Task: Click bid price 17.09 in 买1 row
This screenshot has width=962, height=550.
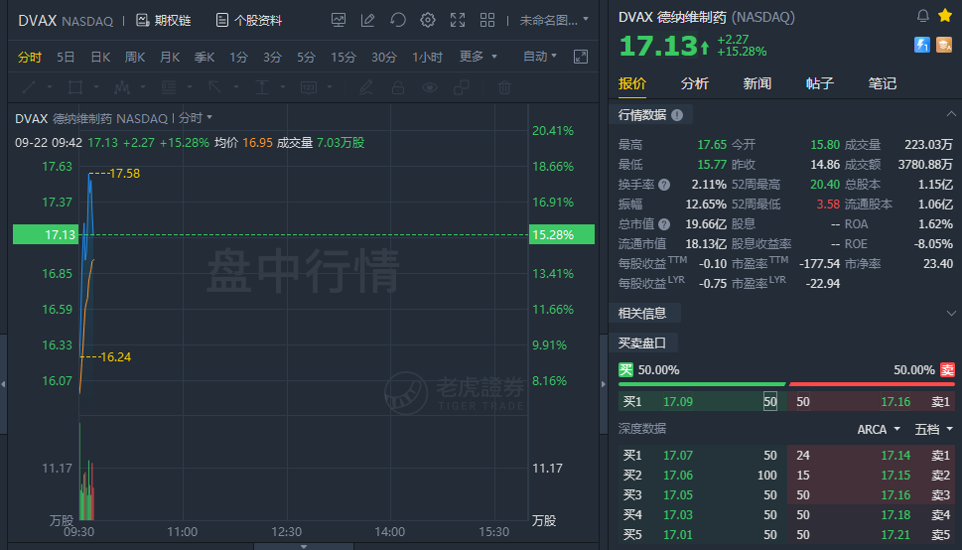Action: click(678, 402)
